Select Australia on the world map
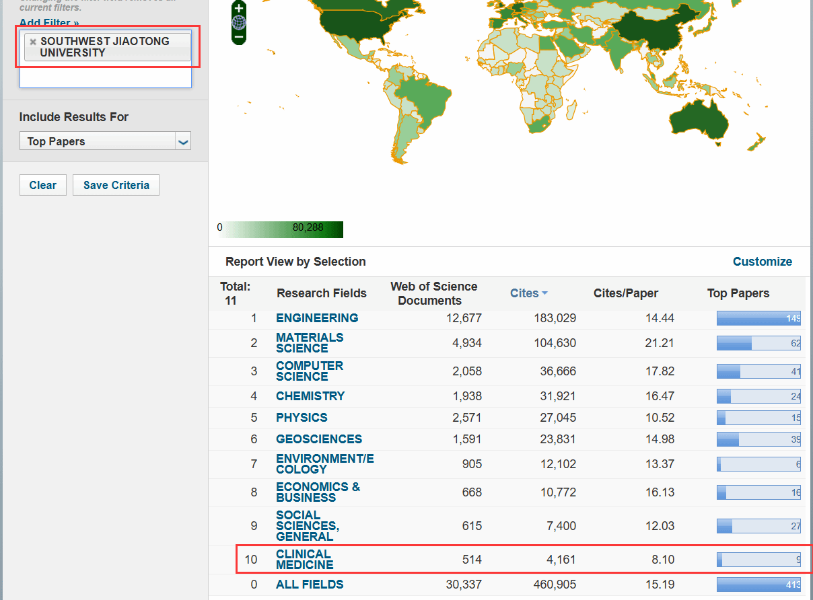This screenshot has width=813, height=600. click(x=700, y=121)
